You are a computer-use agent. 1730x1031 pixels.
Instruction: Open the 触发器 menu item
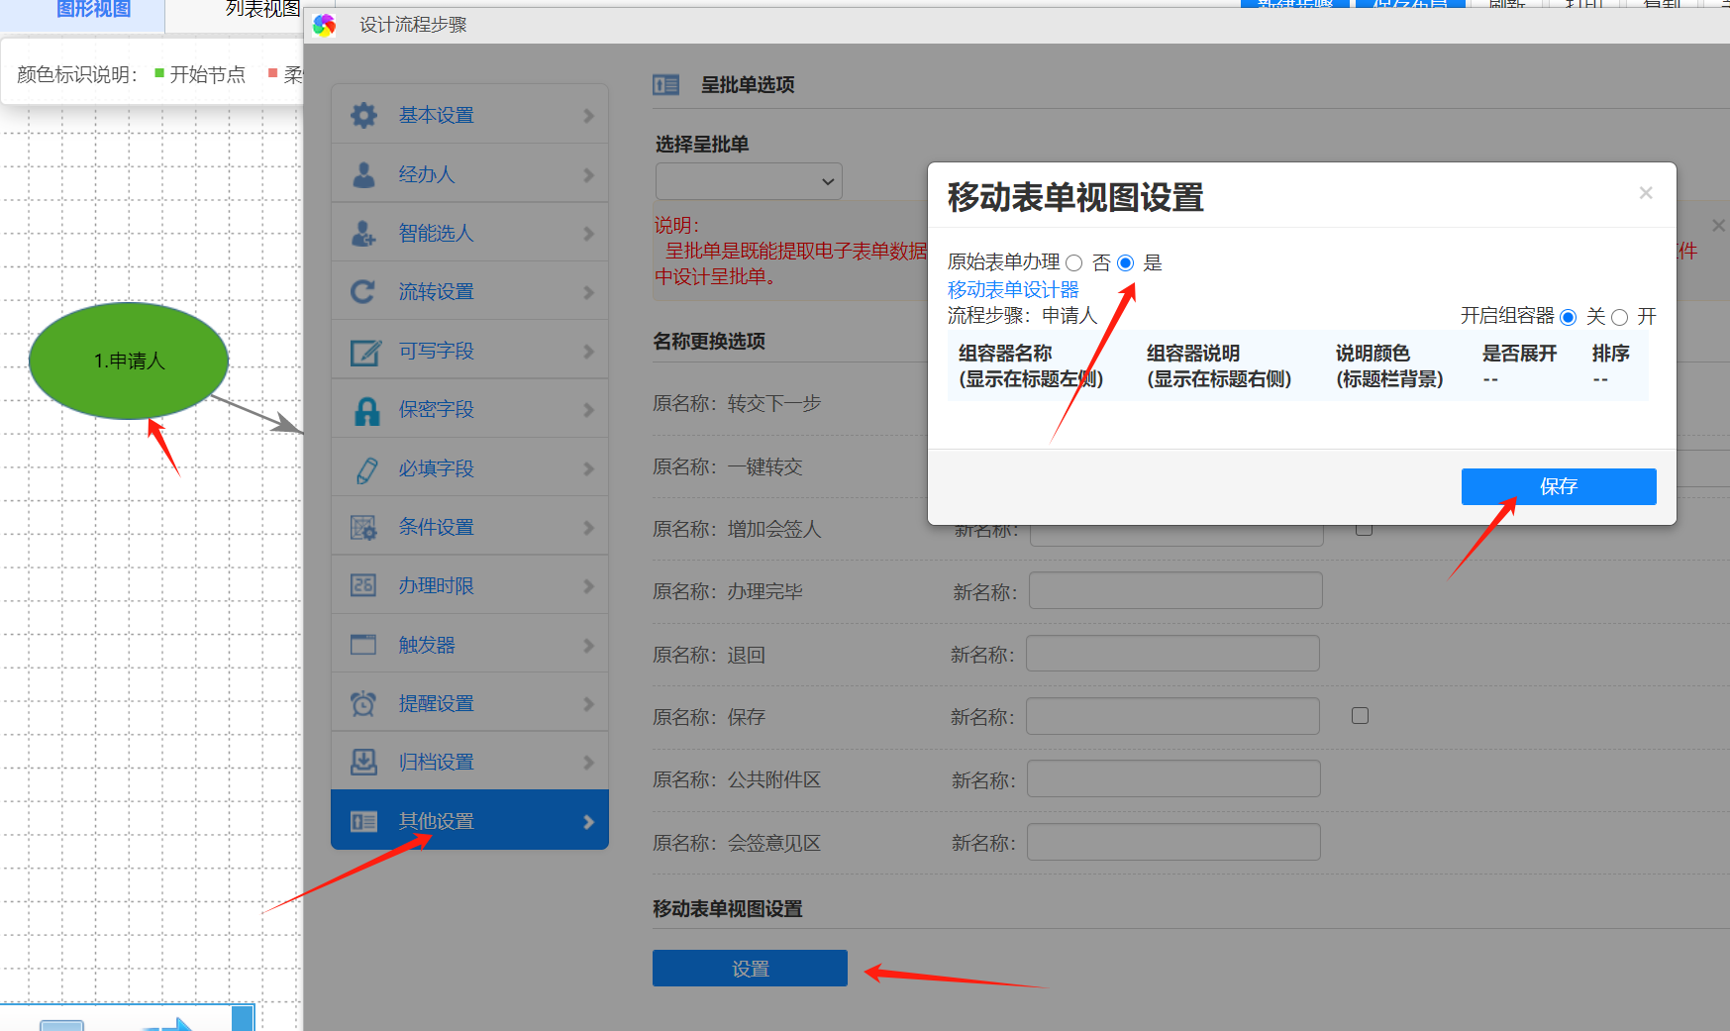click(x=469, y=645)
